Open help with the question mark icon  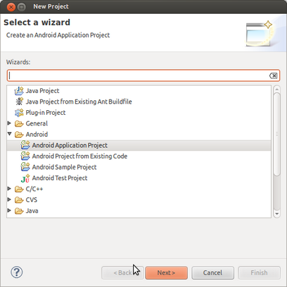point(16,272)
